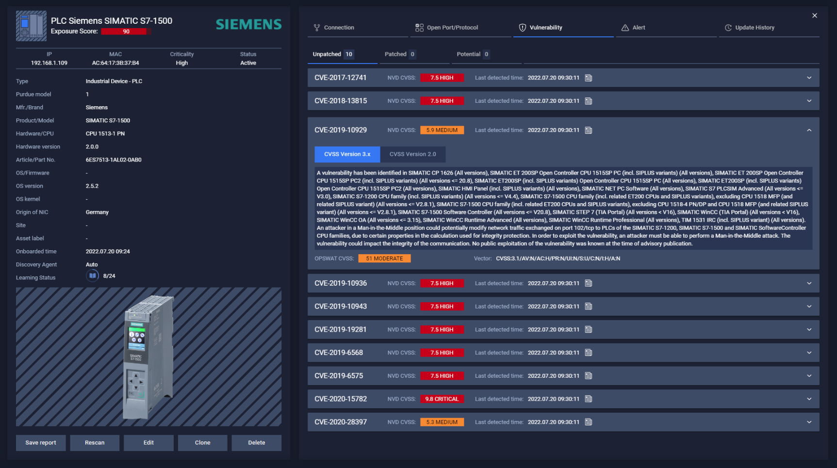
Task: Click the report icon beside CVE-2020-28397
Action: click(589, 422)
